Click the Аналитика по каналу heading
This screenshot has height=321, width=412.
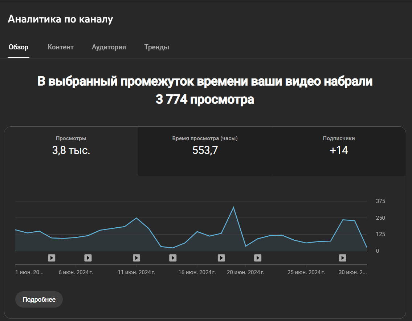tap(60, 19)
